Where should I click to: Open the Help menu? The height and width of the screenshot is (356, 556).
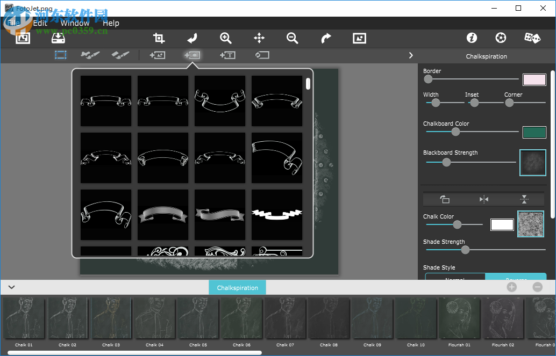point(111,23)
